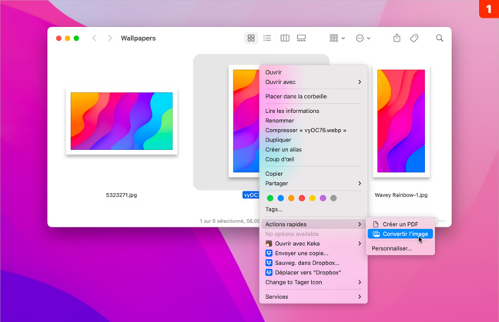Select Sauveg. dans Dropbox…

click(x=313, y=263)
